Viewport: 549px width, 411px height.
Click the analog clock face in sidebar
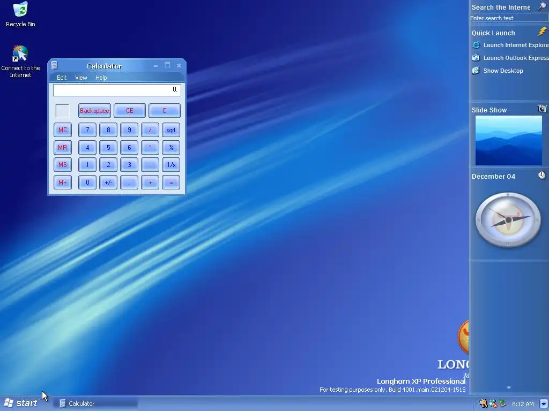click(x=508, y=219)
